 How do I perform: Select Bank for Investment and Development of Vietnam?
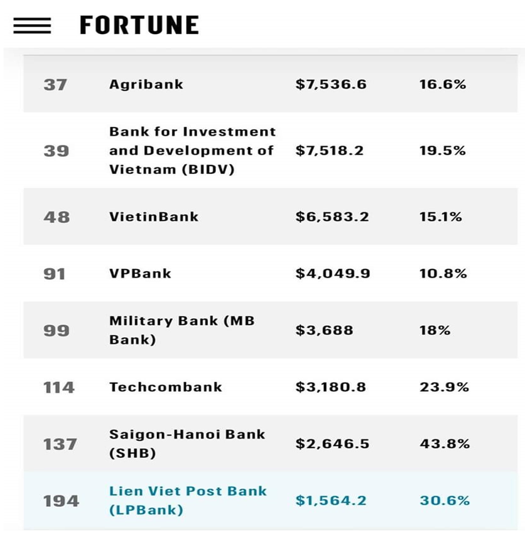192,151
